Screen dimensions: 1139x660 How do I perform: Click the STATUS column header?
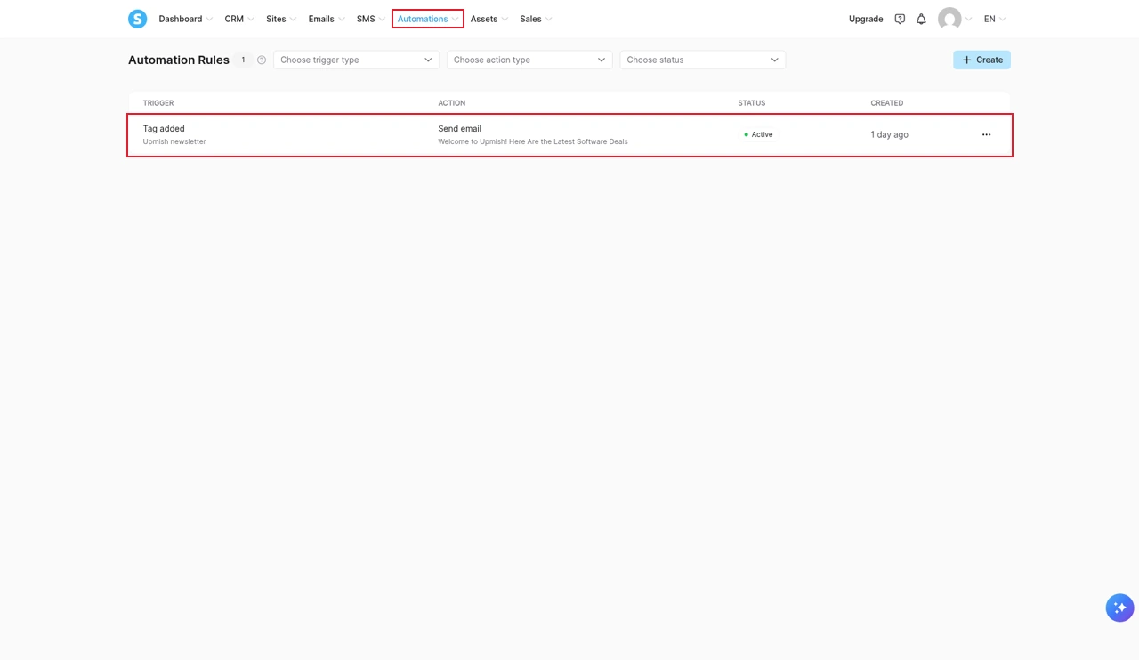pos(752,103)
